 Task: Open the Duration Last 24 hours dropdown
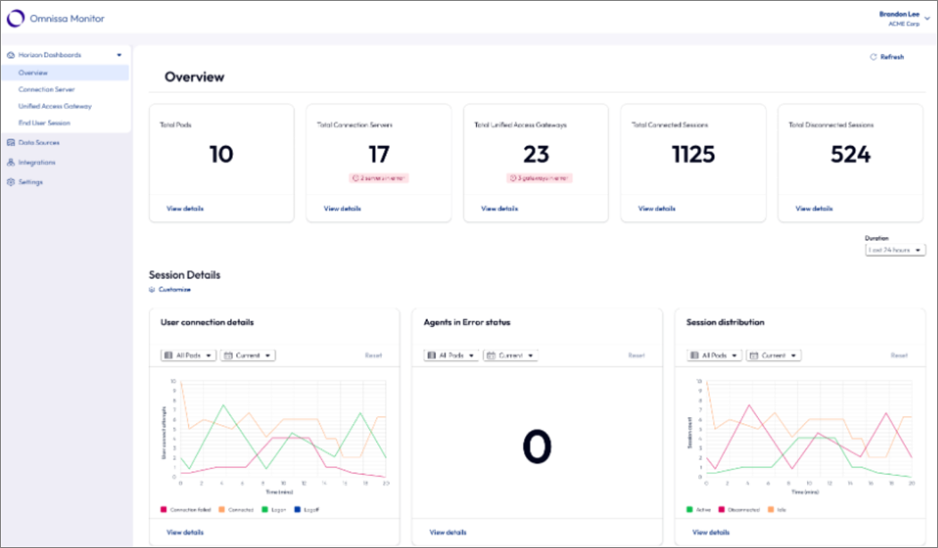(895, 249)
